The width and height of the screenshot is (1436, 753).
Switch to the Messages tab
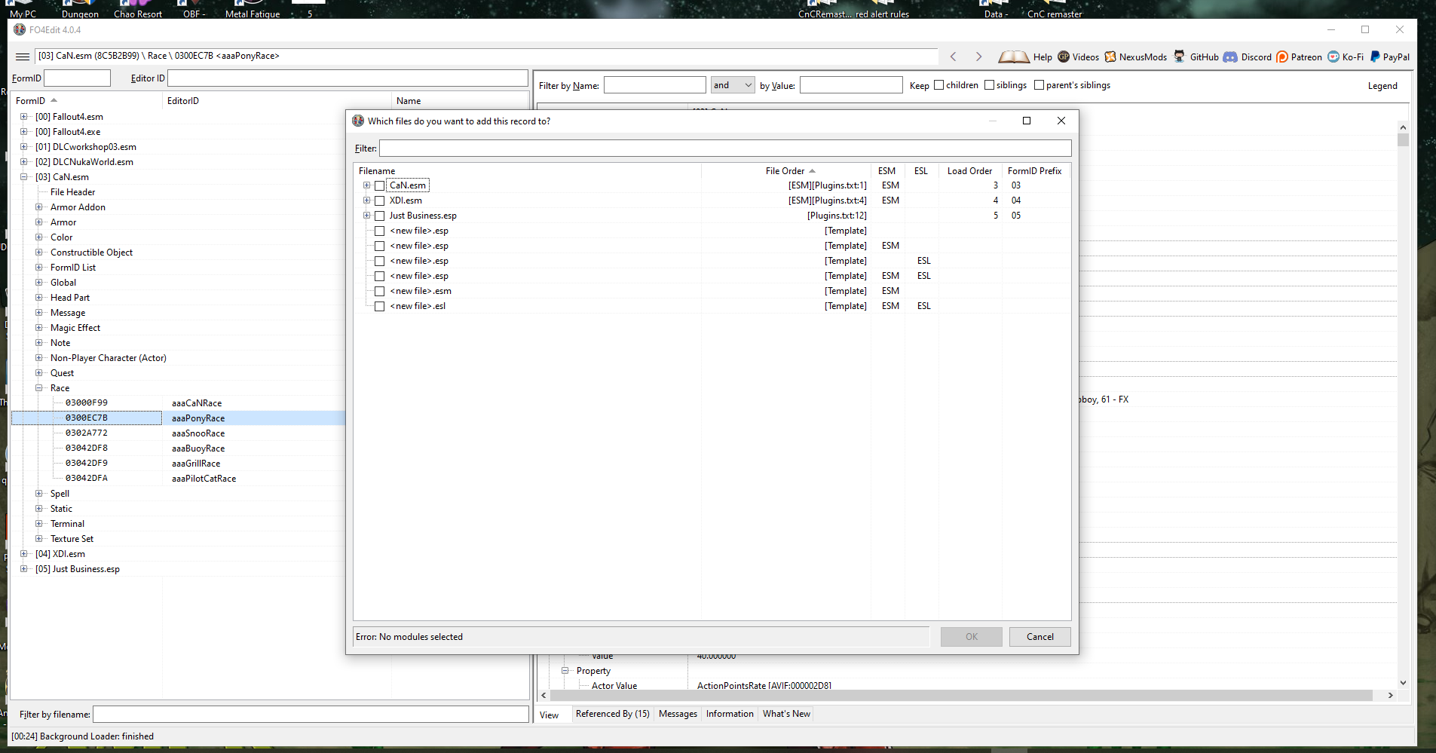coord(678,714)
